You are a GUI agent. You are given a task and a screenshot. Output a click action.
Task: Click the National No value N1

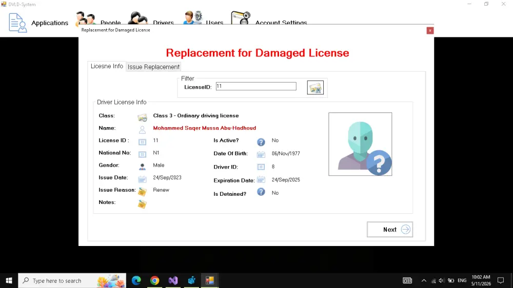156,153
